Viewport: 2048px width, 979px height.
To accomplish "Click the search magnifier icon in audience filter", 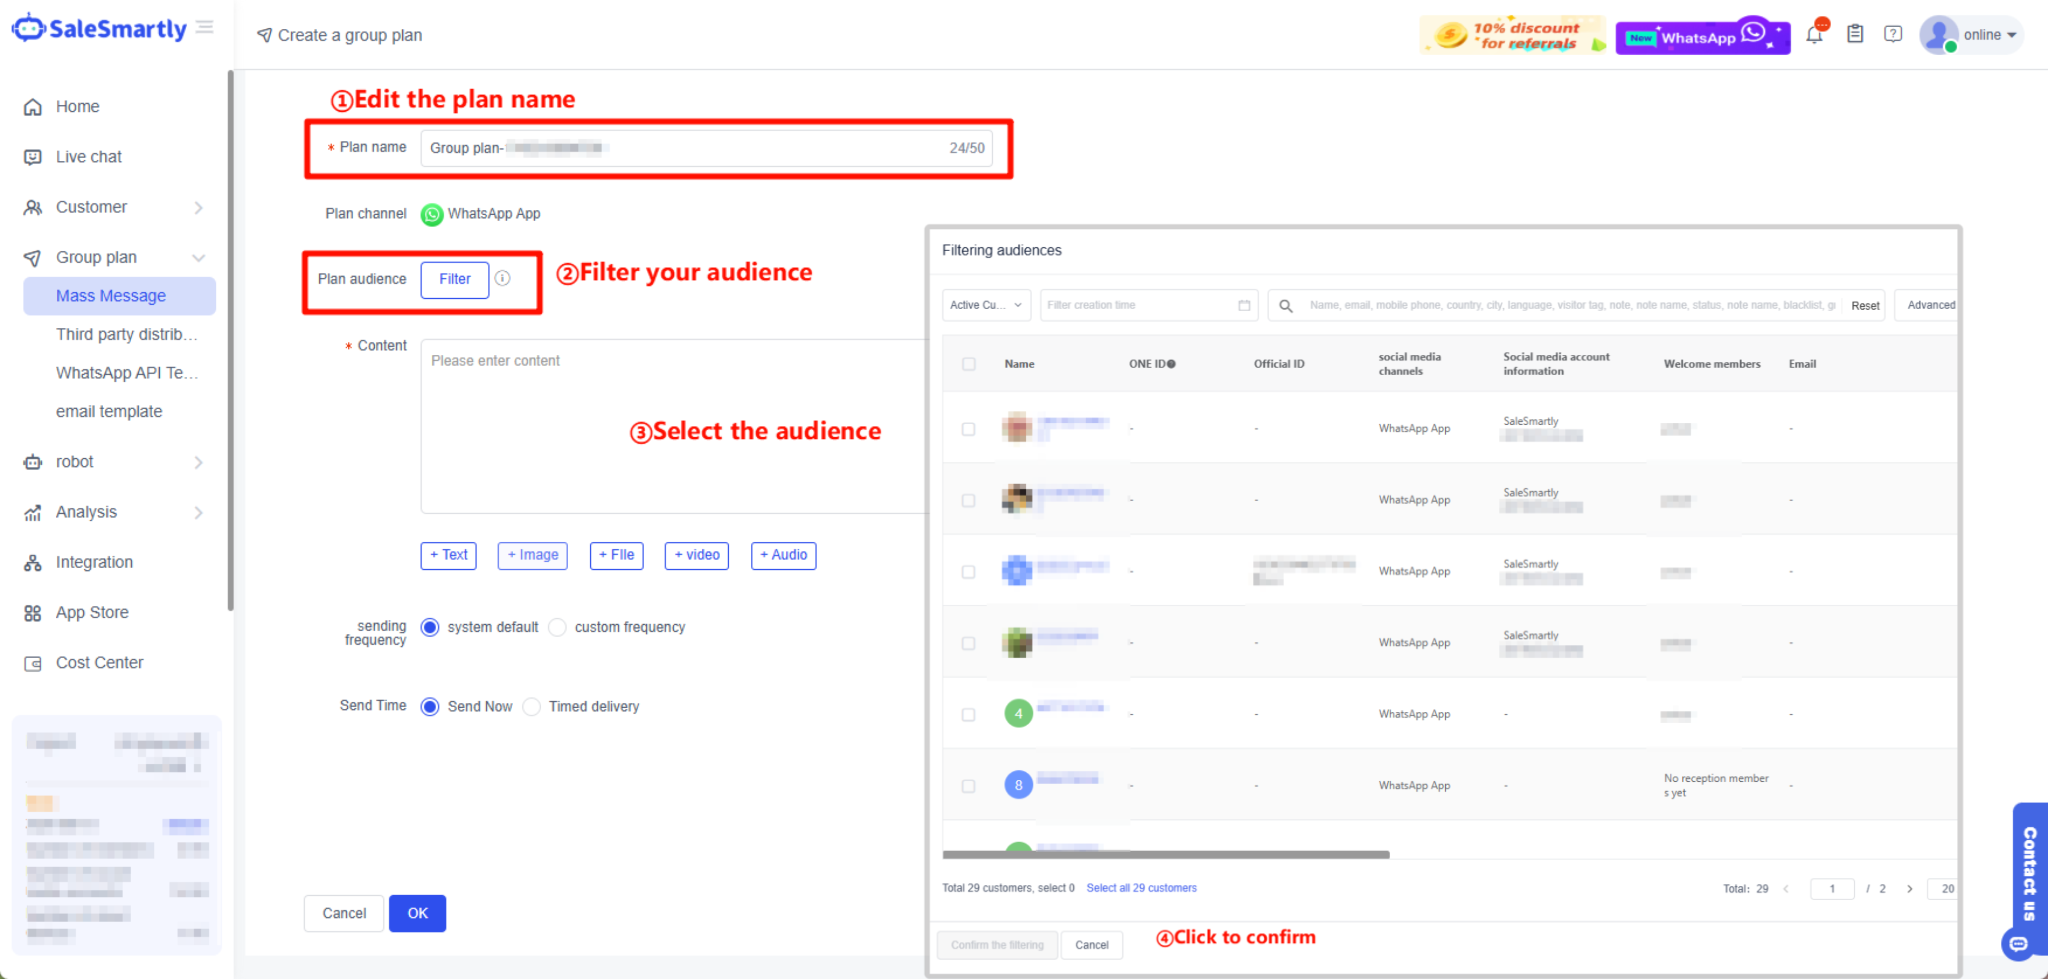I will coord(1286,305).
